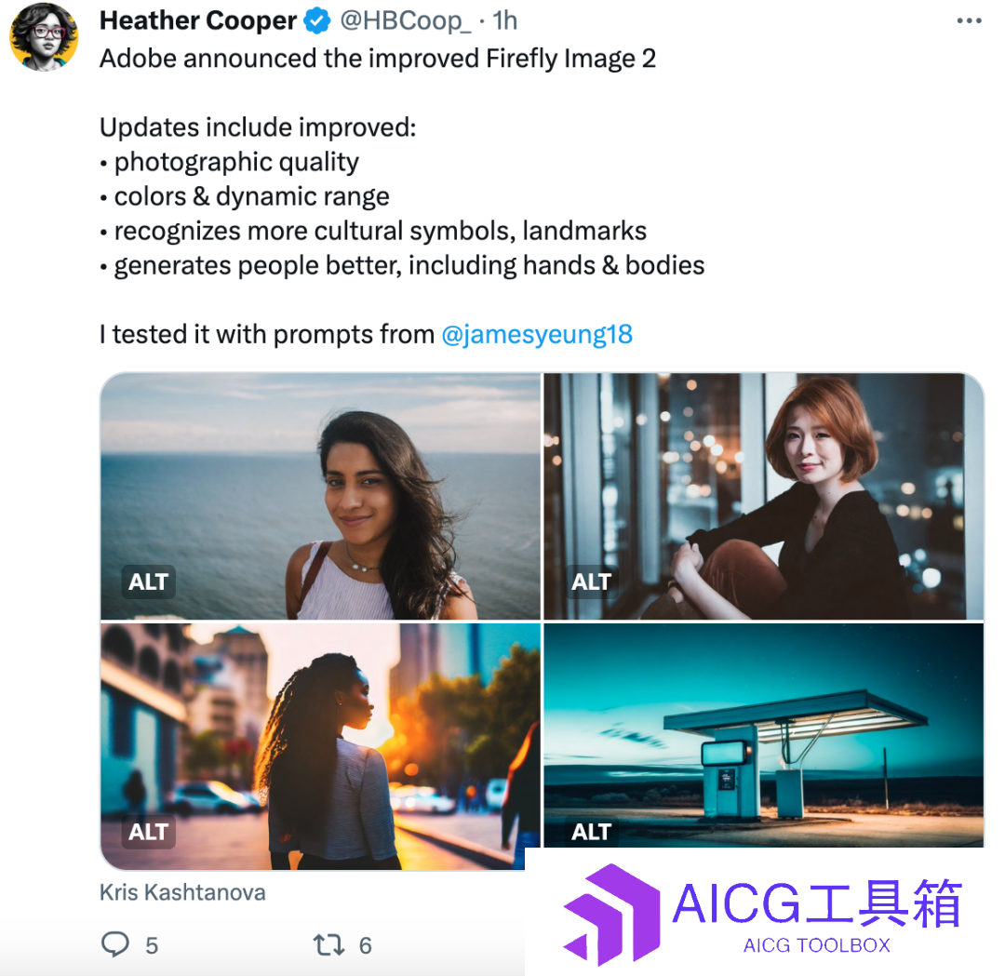The image size is (1005, 976).
Task: Open ALT badge on red-haired woman photo
Action: [x=591, y=582]
